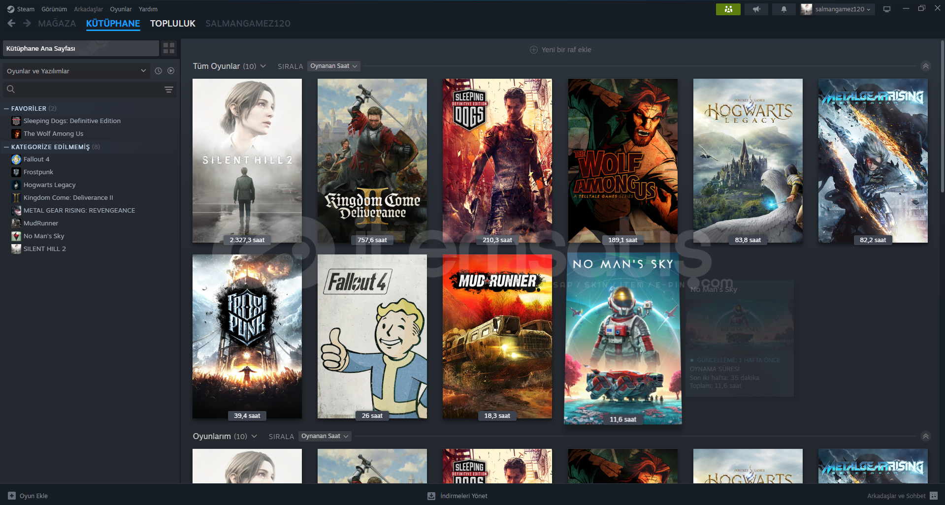The width and height of the screenshot is (945, 505).
Task: Open the Arkadaşlar menu
Action: point(89,9)
